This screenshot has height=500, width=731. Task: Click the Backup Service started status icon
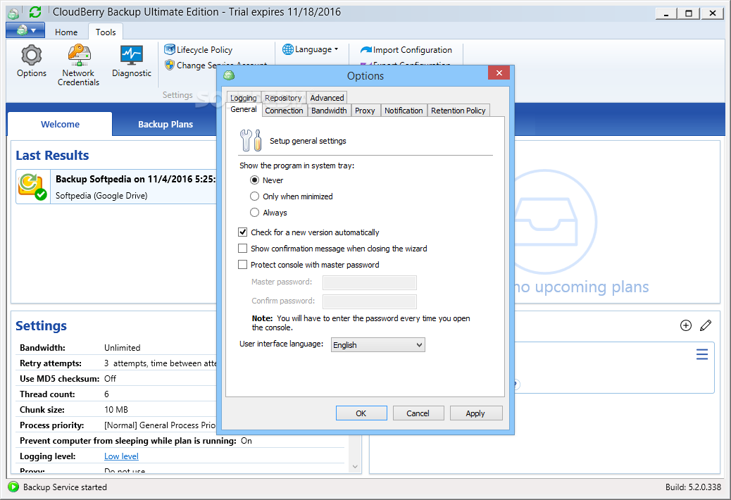(13, 487)
